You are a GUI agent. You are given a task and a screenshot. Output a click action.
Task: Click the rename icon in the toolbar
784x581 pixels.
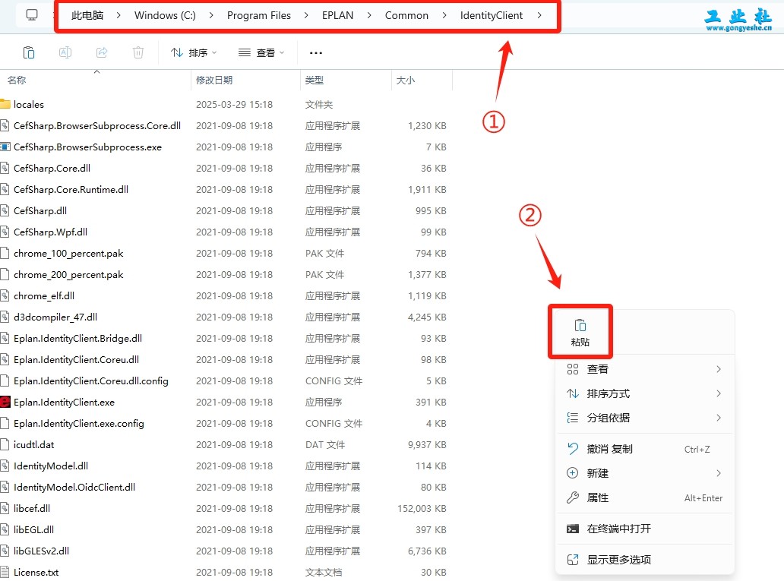click(x=65, y=52)
